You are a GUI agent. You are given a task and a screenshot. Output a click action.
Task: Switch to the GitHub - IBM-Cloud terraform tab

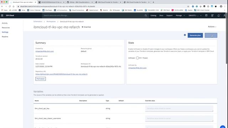click(x=80, y=2)
